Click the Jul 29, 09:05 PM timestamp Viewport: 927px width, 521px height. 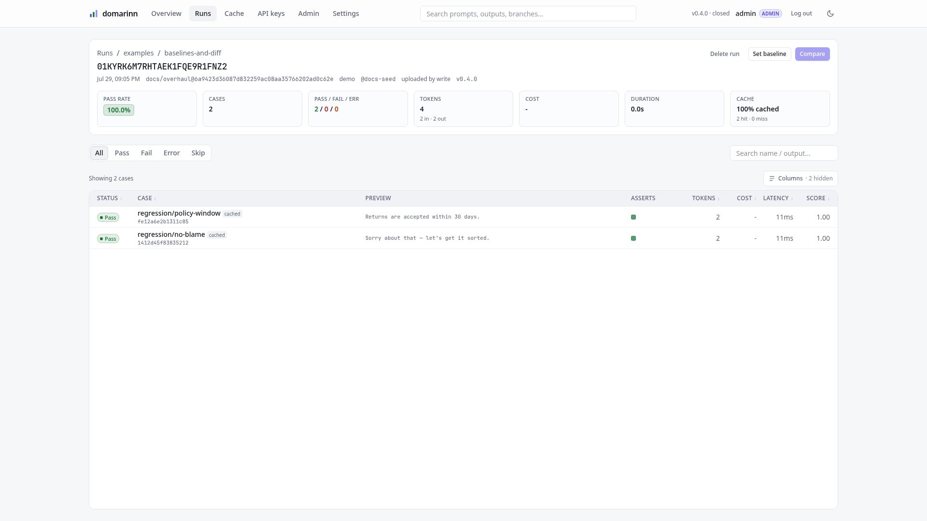coord(118,79)
